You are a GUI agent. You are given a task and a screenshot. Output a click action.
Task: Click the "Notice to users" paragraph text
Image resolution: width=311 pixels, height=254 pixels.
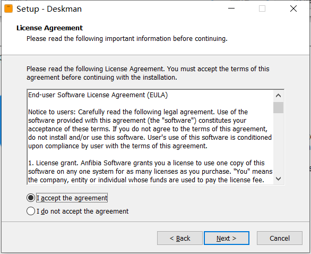[150, 129]
